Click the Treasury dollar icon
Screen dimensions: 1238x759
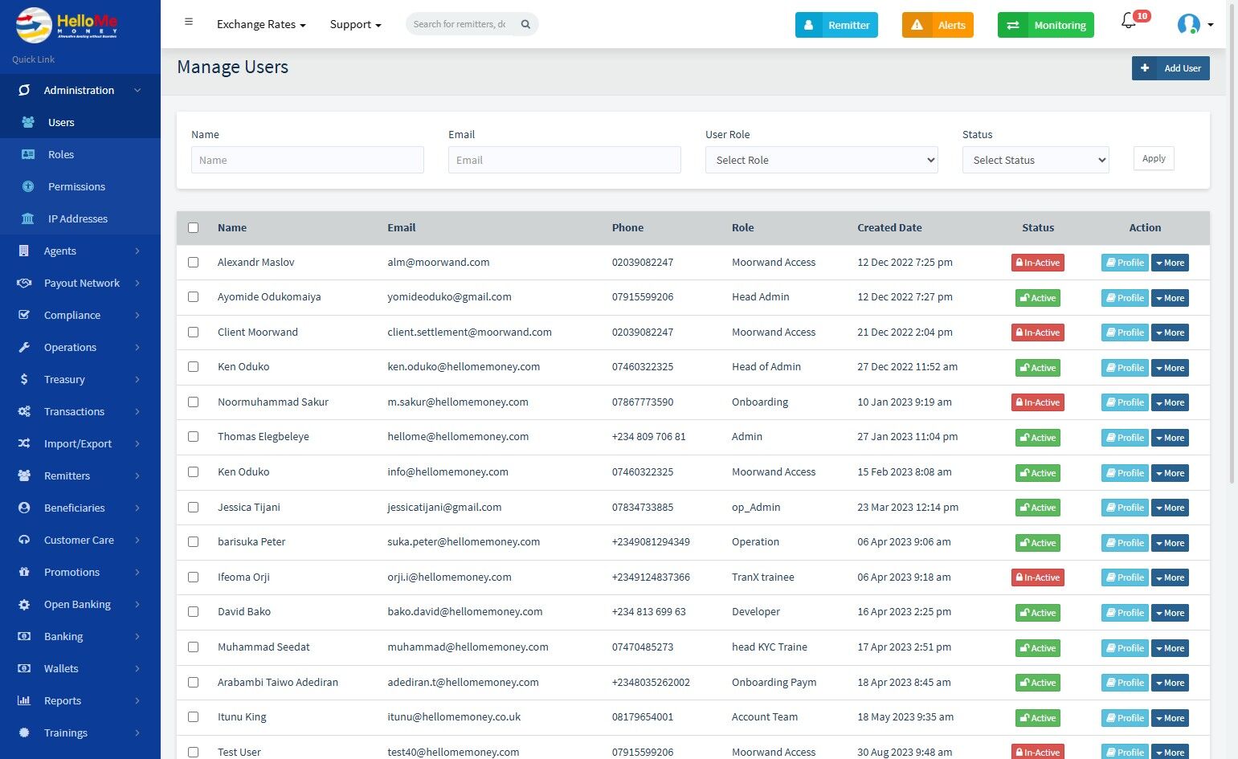pos(24,379)
